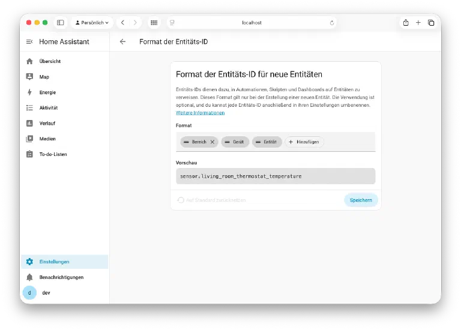Click the heading Format der Entitäts-ID für neue Entitäten
461x330 pixels.
[x=249, y=74]
